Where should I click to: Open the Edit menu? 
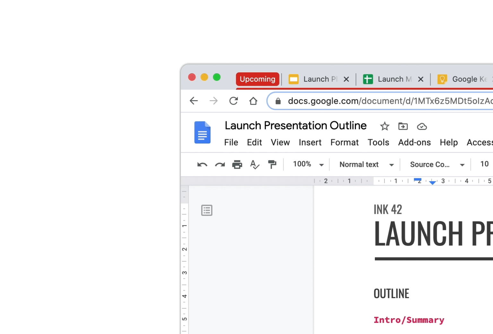[255, 143]
